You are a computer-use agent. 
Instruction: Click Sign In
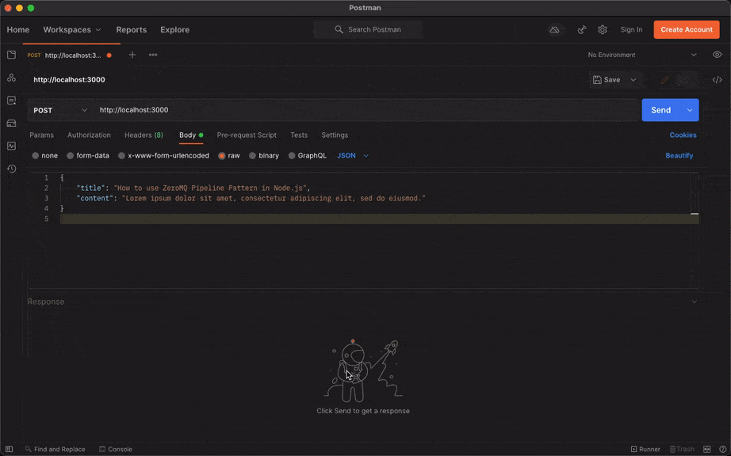coord(631,30)
